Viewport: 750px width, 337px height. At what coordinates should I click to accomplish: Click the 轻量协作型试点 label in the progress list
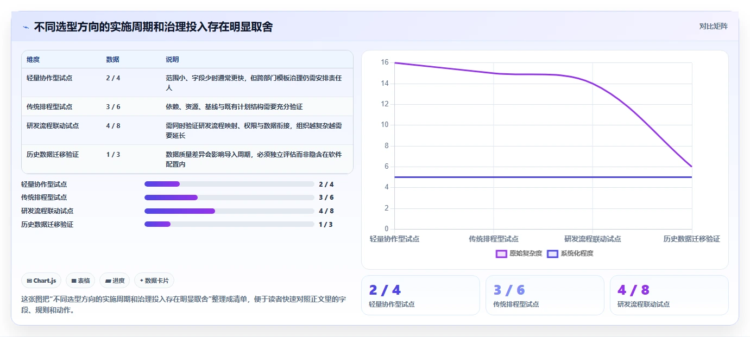(44, 185)
